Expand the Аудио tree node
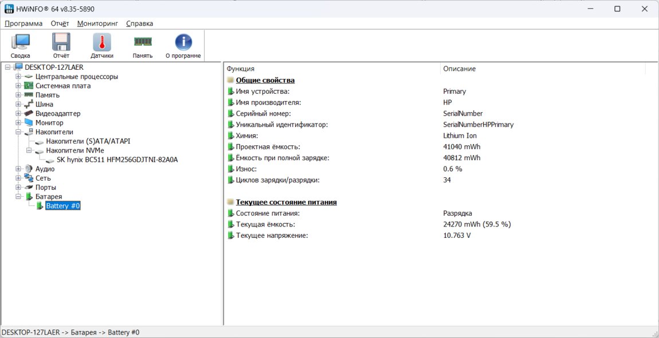Viewport: 659px width, 338px height. (x=18, y=169)
